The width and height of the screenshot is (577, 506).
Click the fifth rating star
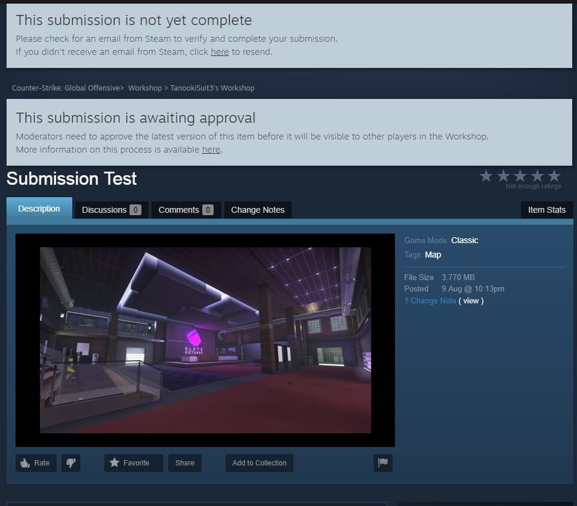554,176
